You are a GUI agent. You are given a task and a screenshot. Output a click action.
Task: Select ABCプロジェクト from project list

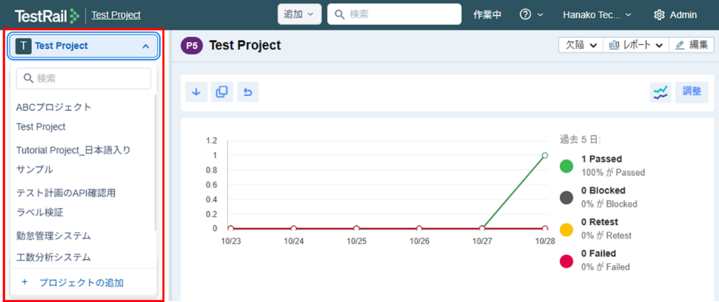coord(54,107)
